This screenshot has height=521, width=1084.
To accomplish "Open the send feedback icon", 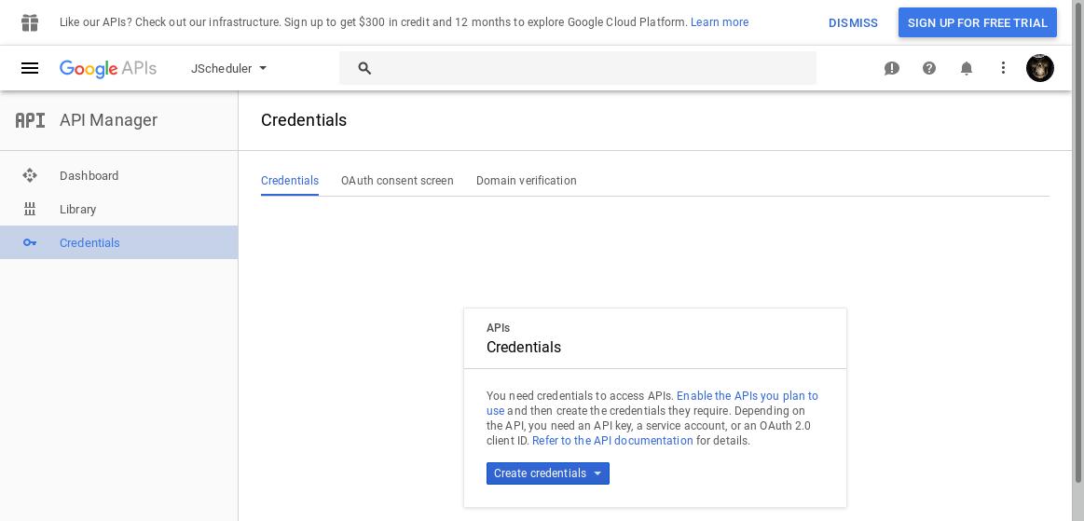I will (x=892, y=68).
